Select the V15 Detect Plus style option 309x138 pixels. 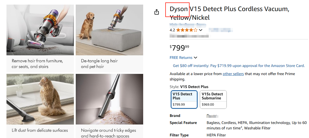184,99
